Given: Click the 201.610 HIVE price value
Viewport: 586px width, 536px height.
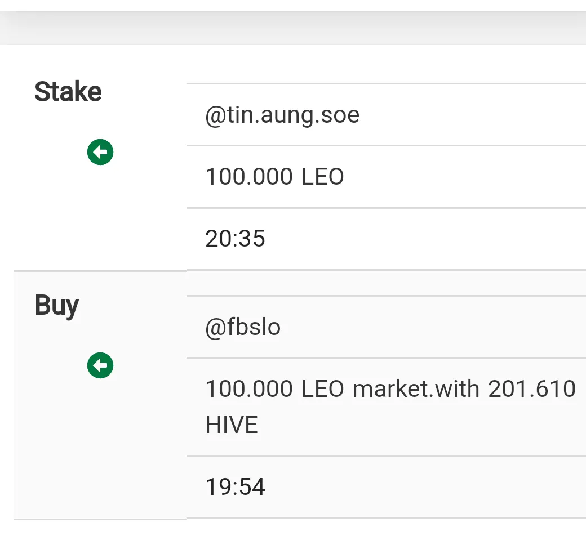Looking at the screenshot, I should point(390,407).
